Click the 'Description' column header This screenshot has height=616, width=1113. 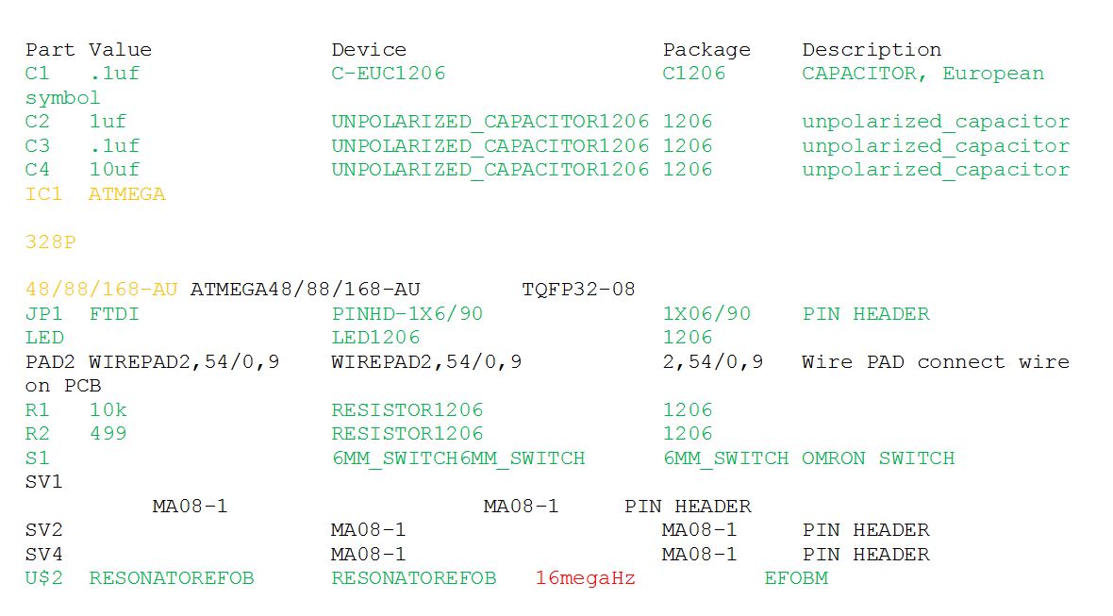[x=872, y=50]
